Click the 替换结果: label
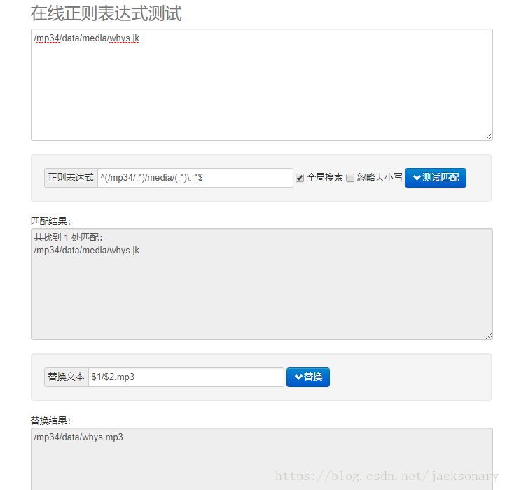Screen dimensions: 507x490 tap(50, 421)
